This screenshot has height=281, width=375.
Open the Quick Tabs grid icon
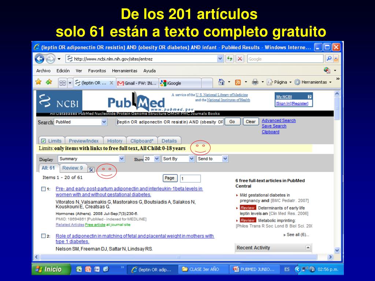coord(63,83)
